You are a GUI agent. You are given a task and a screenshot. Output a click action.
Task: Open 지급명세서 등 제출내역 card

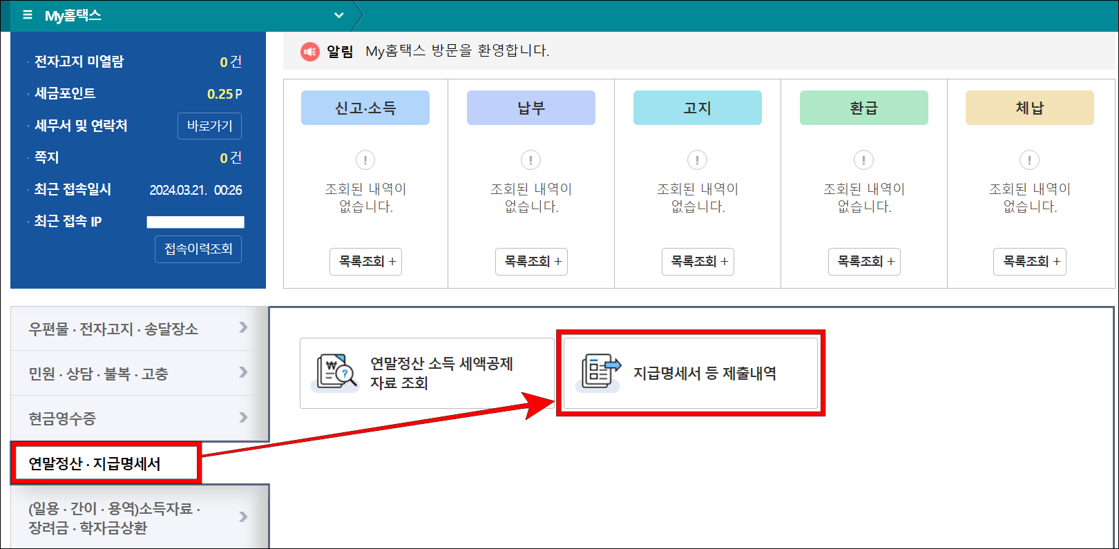(x=691, y=373)
